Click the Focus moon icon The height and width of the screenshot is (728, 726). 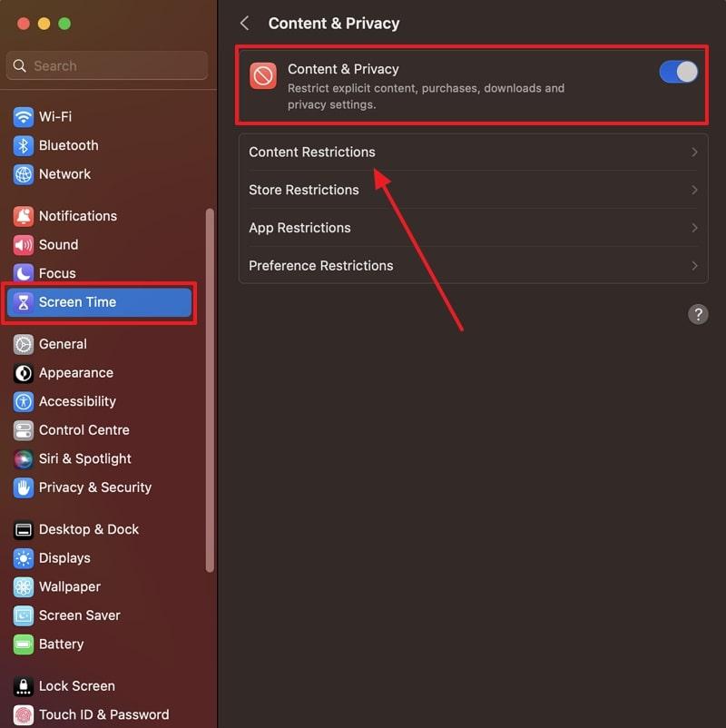[24, 273]
